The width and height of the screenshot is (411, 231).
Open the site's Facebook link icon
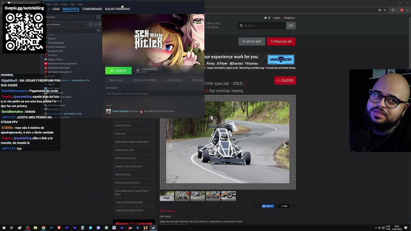(269, 18)
